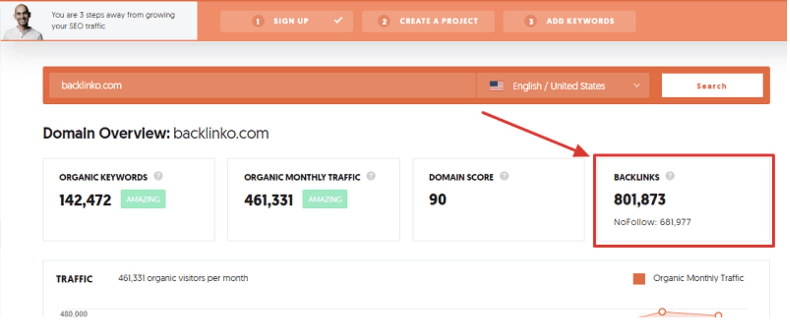Click the Domain Score help icon

(504, 176)
